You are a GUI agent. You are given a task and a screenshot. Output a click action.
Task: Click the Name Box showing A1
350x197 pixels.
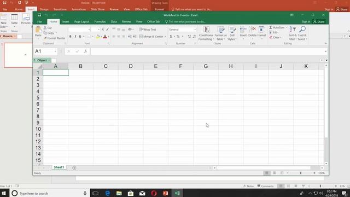(x=45, y=51)
